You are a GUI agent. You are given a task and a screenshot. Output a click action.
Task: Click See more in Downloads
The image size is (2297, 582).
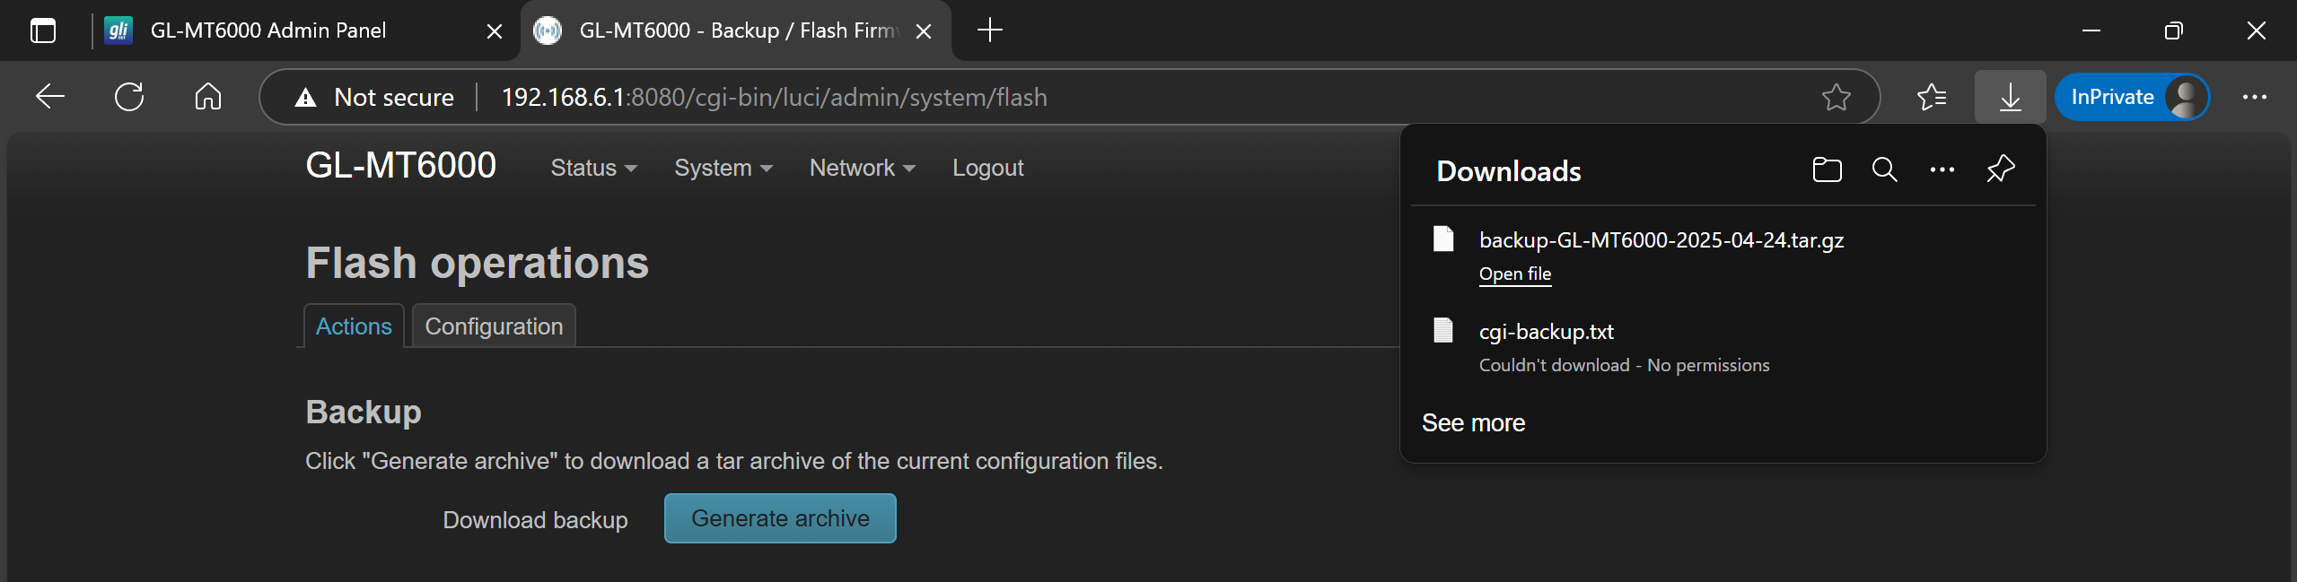point(1473,423)
